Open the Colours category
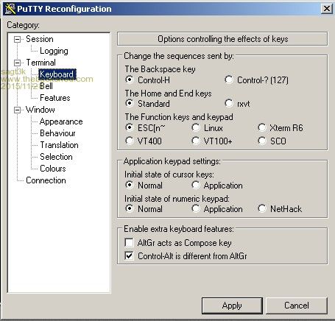Image resolution: width=335 pixels, height=321 pixels. 53,169
